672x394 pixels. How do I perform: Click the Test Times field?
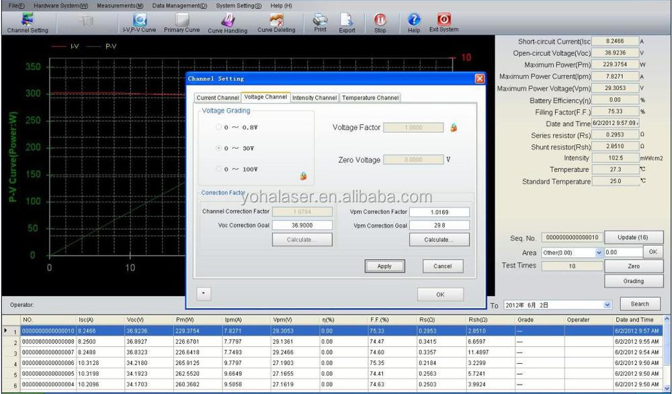click(572, 266)
